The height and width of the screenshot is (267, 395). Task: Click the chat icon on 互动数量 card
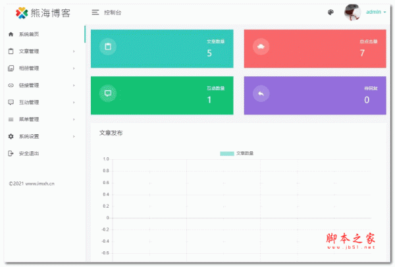pos(108,93)
